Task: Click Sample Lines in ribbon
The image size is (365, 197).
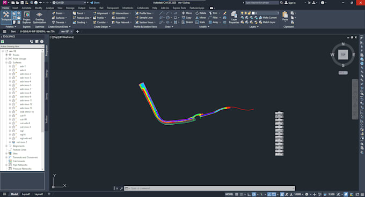Action: click(144, 18)
